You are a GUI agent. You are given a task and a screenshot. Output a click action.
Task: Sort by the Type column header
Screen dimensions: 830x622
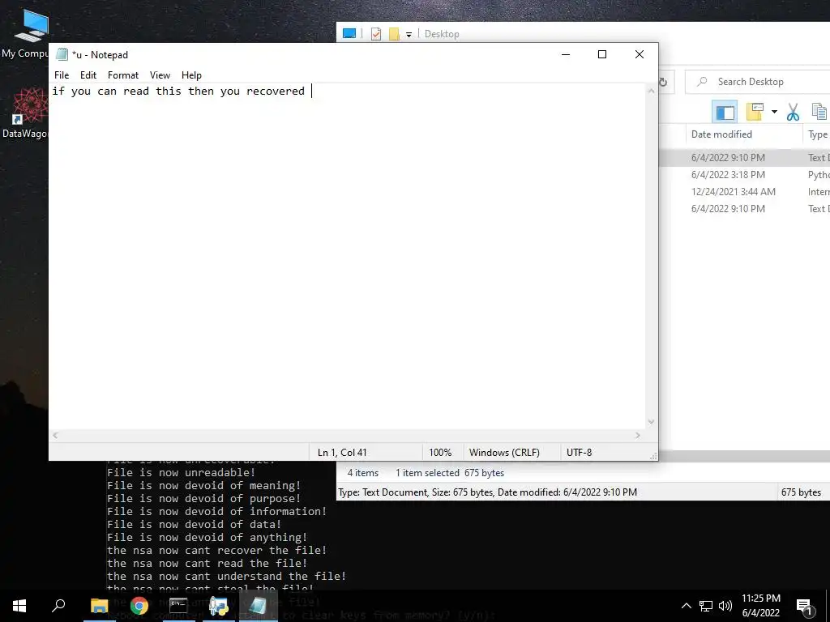[x=817, y=134]
